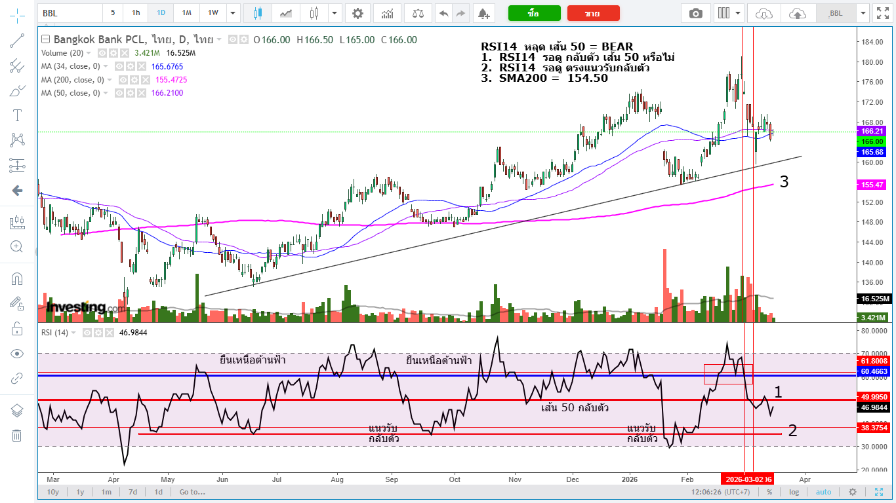Hide all drawings with left toolbar eye
Viewport: 896px width, 503px height.
(17, 354)
